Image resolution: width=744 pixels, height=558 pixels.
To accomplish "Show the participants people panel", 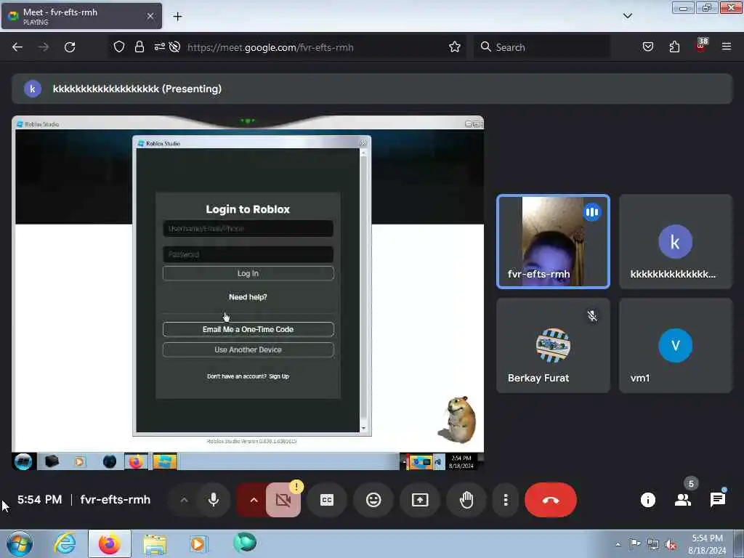I will tap(683, 500).
